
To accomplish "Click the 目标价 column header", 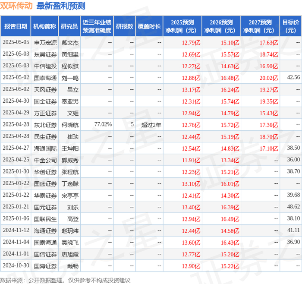I will 291,26.
